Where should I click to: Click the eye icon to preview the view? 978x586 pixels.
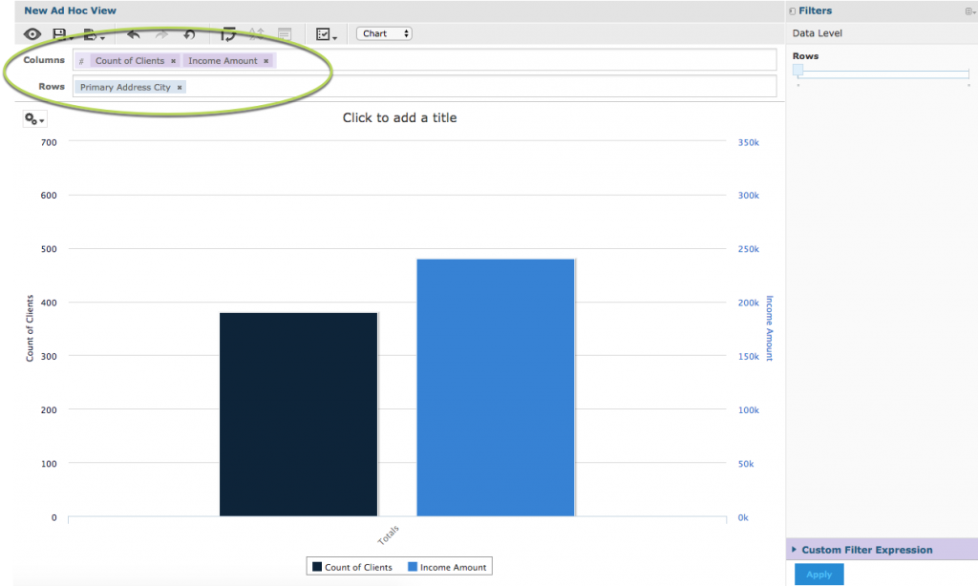[x=32, y=33]
